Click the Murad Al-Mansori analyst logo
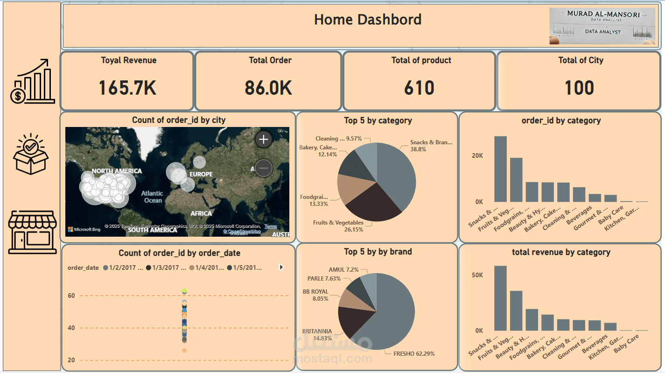Viewport: 665px width, 373px height. (x=602, y=26)
